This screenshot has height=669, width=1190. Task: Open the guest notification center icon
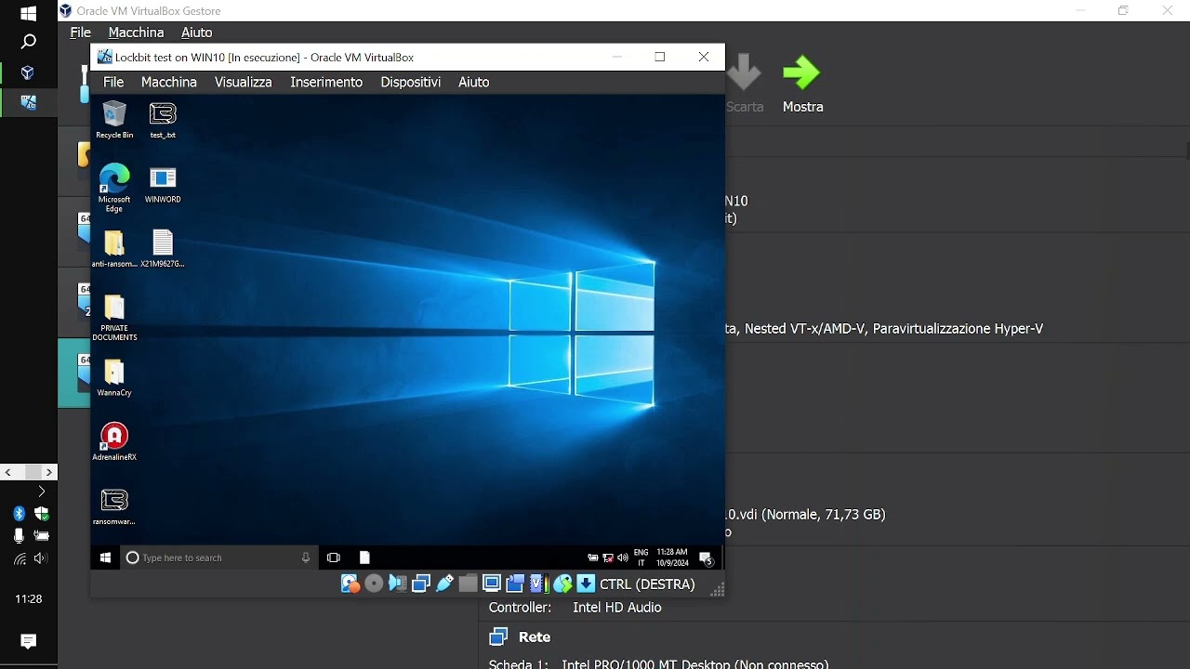coord(707,558)
